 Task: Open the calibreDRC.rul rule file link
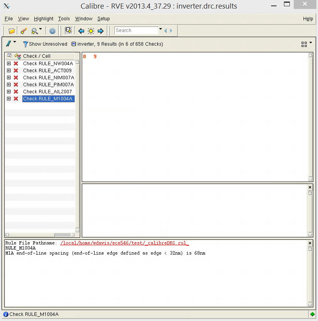(x=124, y=243)
